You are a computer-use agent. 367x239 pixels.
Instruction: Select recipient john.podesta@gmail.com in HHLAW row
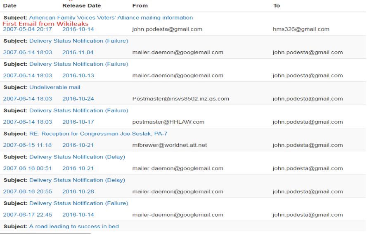(x=308, y=122)
